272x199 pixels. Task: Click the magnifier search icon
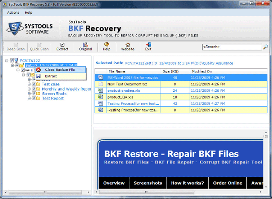point(266,47)
